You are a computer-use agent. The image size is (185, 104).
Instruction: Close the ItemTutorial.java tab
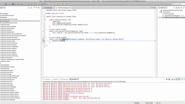[70, 8]
